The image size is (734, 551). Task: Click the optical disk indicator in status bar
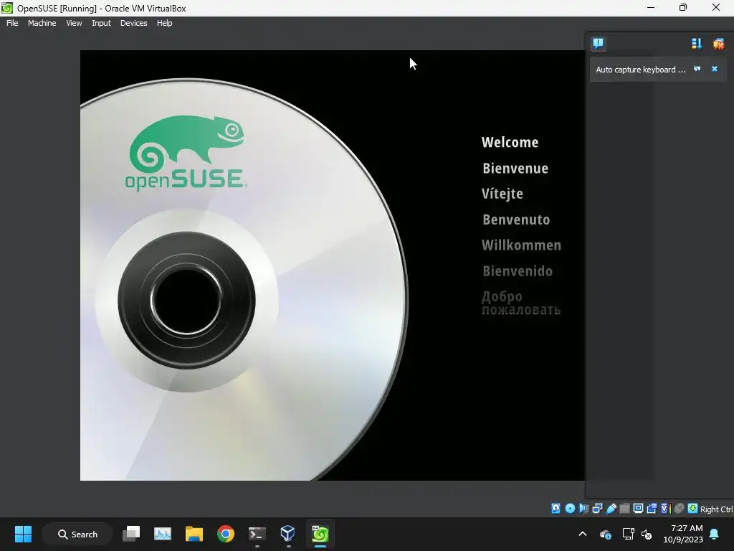point(570,509)
